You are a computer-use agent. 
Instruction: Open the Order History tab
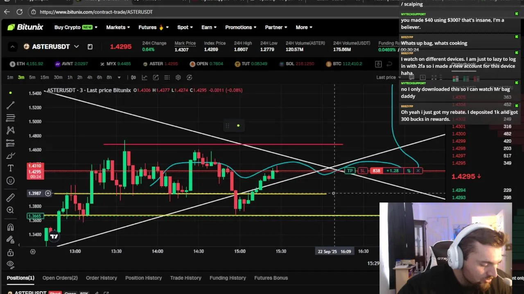[102, 278]
